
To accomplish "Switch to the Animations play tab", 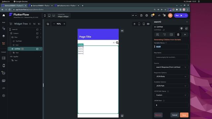I will point(185,34).
